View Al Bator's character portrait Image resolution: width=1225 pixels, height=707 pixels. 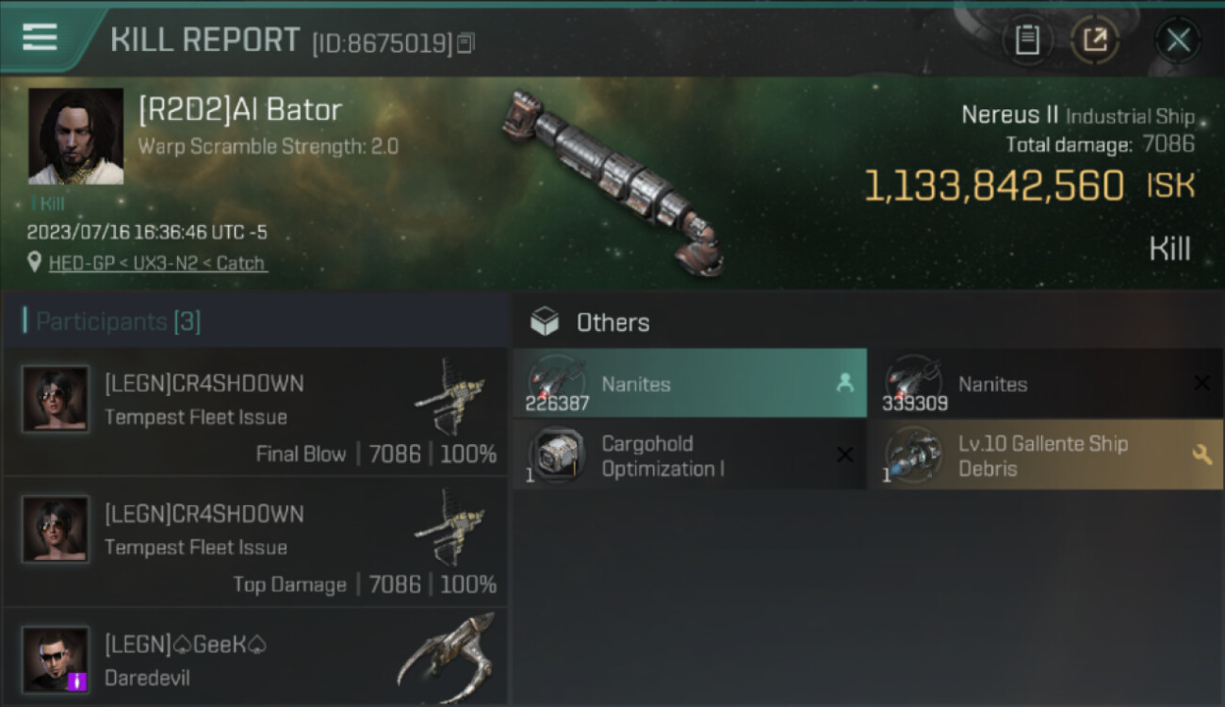pos(75,137)
